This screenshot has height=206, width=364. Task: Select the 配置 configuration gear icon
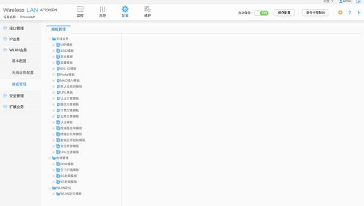pyautogui.click(x=125, y=9)
